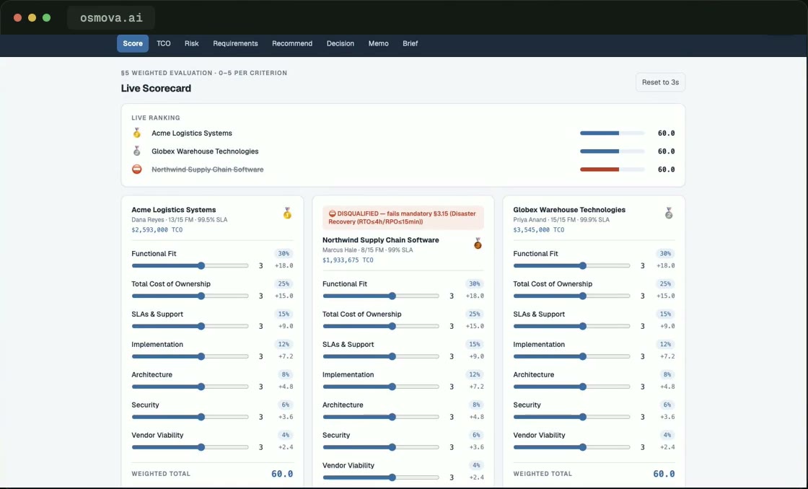808x489 pixels.
Task: Adjust Northwind Architecture slider
Action: pyautogui.click(x=381, y=417)
